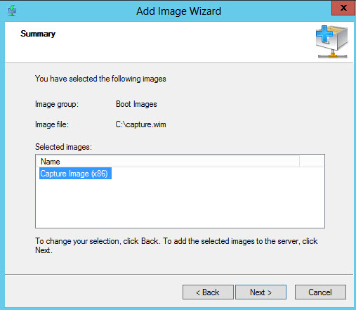
Task: Cancel the Add Image Wizard
Action: pyautogui.click(x=320, y=292)
